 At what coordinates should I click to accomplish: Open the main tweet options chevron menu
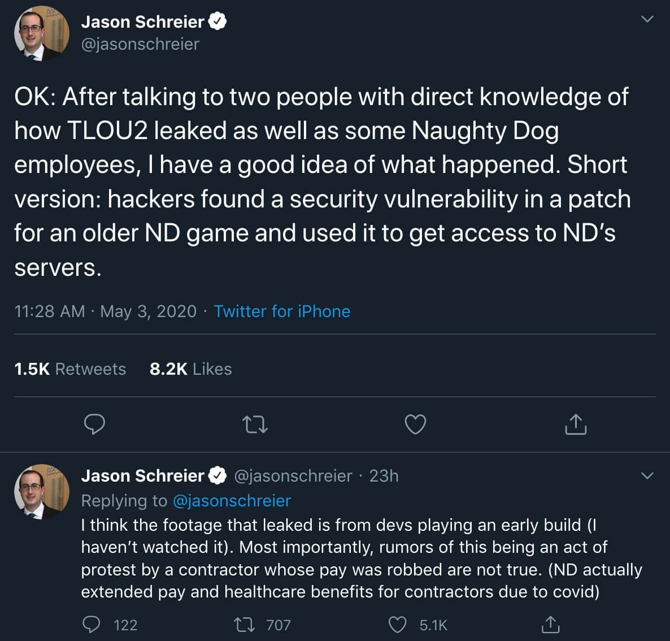(x=647, y=19)
